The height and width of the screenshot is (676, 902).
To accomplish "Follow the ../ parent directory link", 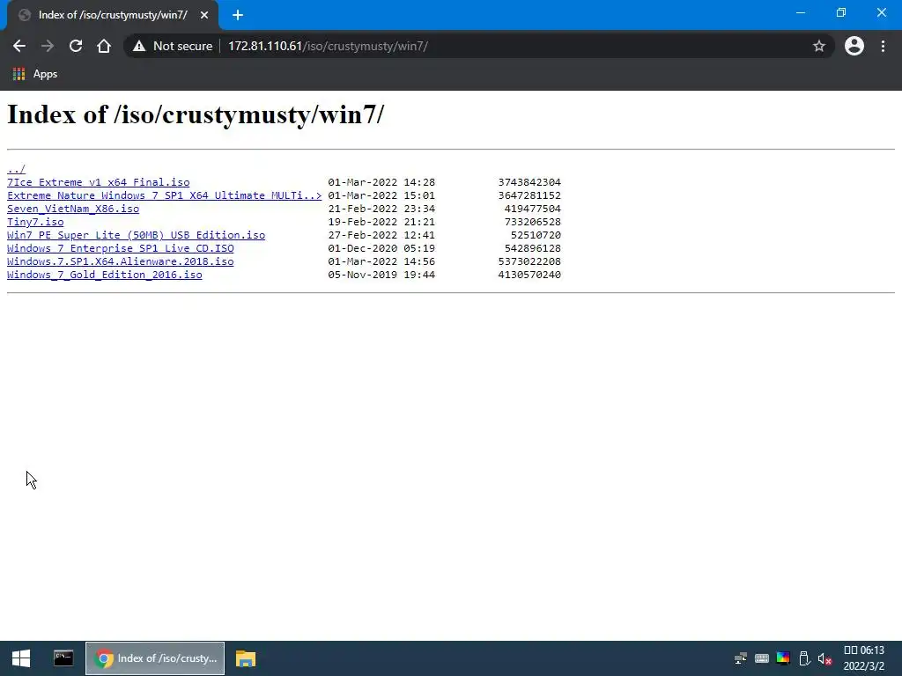I will tap(16, 169).
